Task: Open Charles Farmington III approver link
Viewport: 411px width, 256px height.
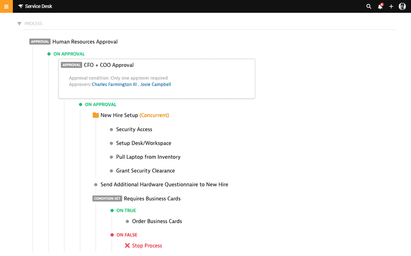Action: tap(114, 84)
